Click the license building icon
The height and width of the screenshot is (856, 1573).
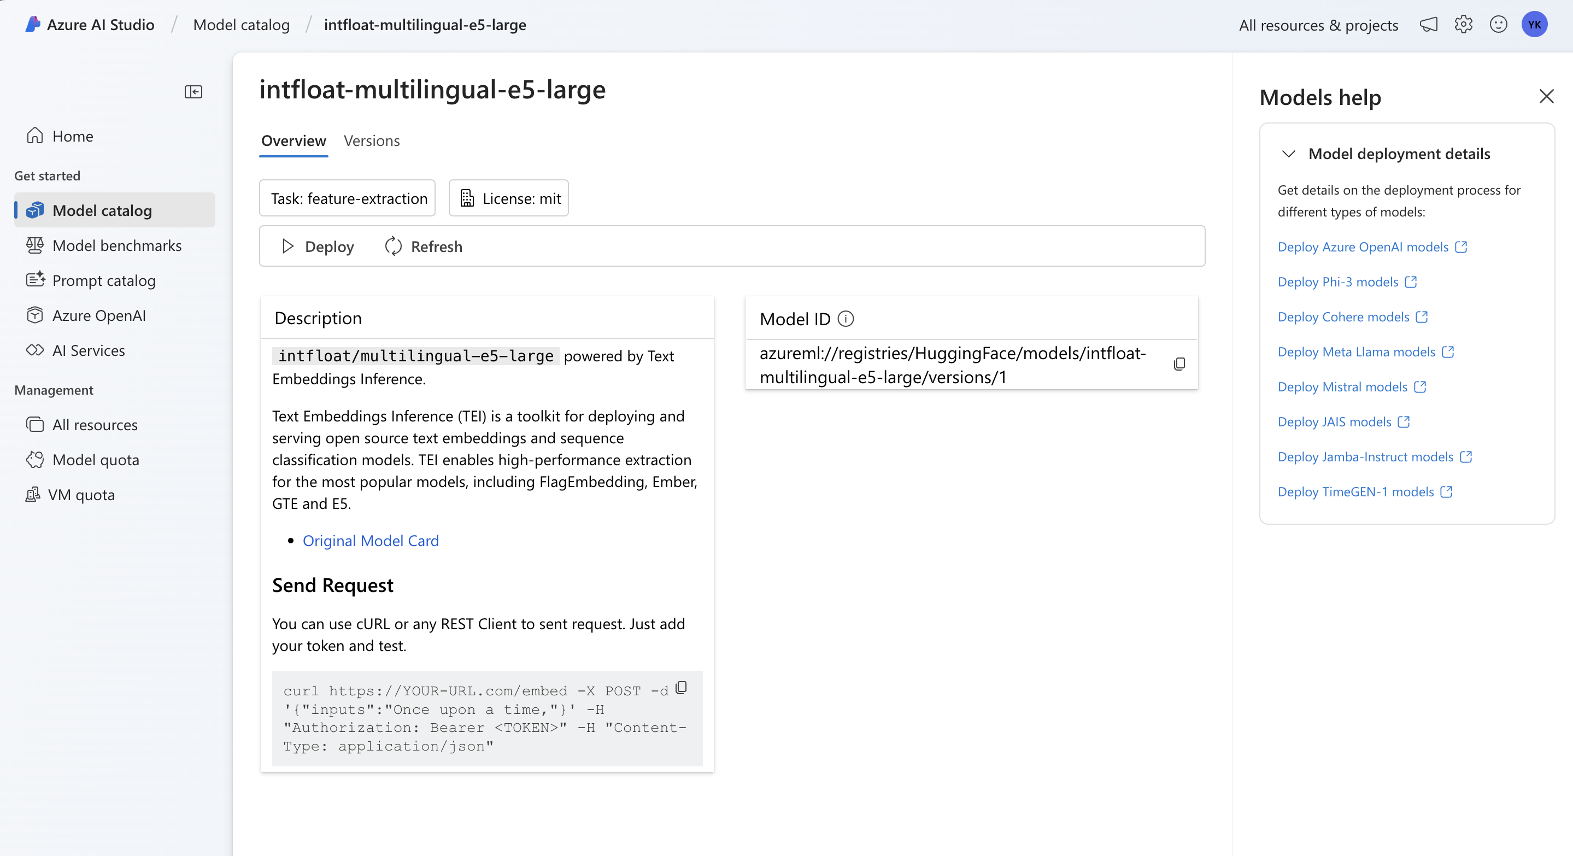click(x=467, y=198)
